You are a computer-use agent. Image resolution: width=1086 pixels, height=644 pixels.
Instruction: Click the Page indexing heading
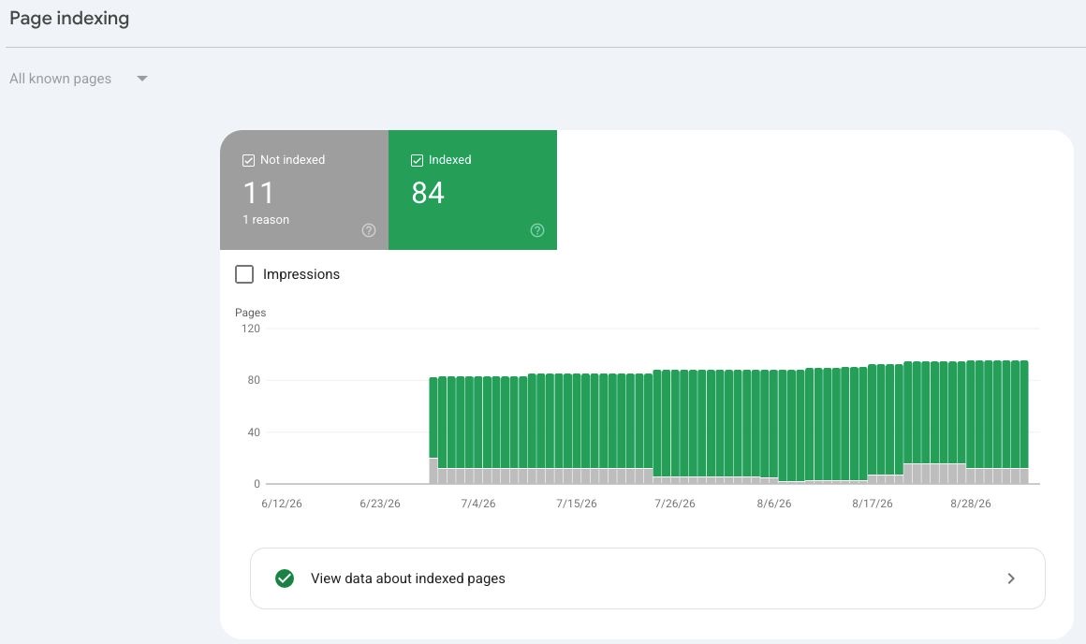coord(69,18)
